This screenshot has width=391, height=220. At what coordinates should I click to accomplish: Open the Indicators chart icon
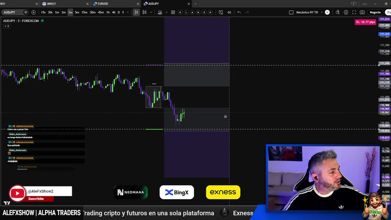(x=160, y=12)
